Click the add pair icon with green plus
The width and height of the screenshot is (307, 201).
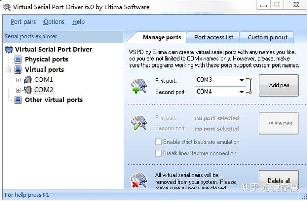[139, 86]
